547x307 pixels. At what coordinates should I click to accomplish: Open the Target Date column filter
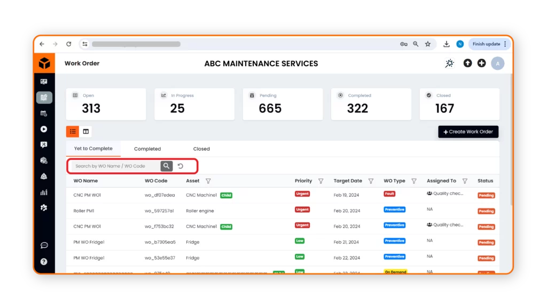coord(371,181)
